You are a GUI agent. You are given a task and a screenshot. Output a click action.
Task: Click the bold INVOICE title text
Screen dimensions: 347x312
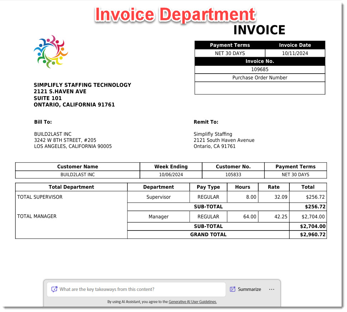click(x=259, y=30)
